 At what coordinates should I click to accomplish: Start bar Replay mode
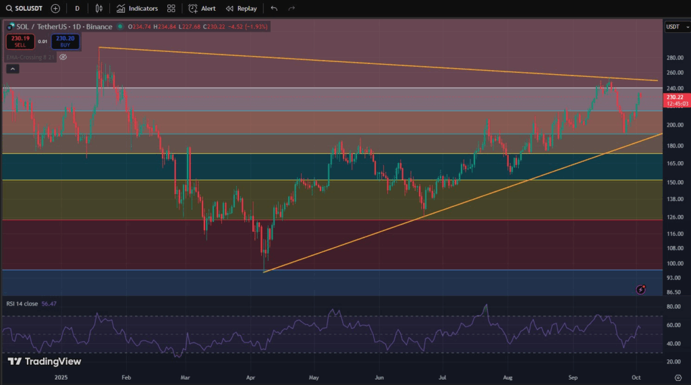tap(241, 9)
